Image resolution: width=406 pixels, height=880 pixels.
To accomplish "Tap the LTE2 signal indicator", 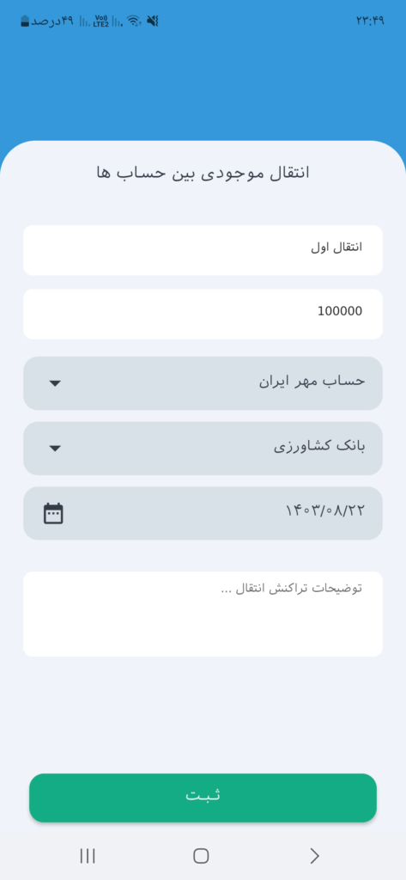I will (101, 21).
